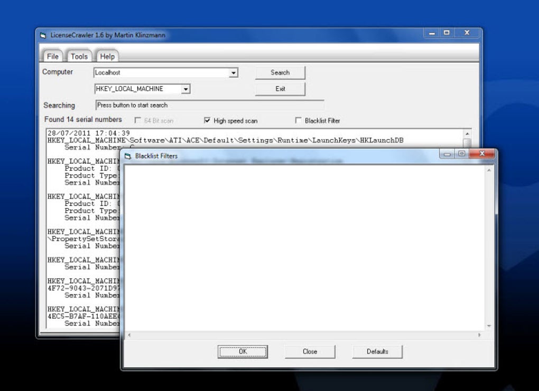Select the '\PropertySetStora' result line
Viewport: 539px width, 391px height.
83,239
